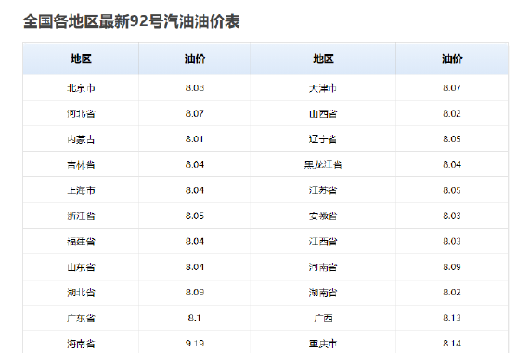Click the 8.01 price for 内蒙古

coord(195,139)
